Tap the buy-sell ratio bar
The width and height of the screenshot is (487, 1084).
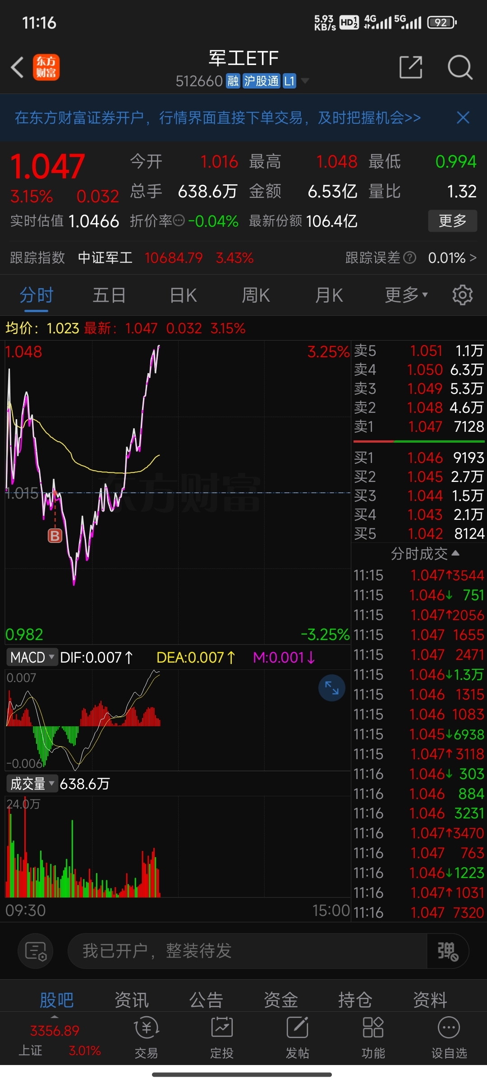coord(418,441)
